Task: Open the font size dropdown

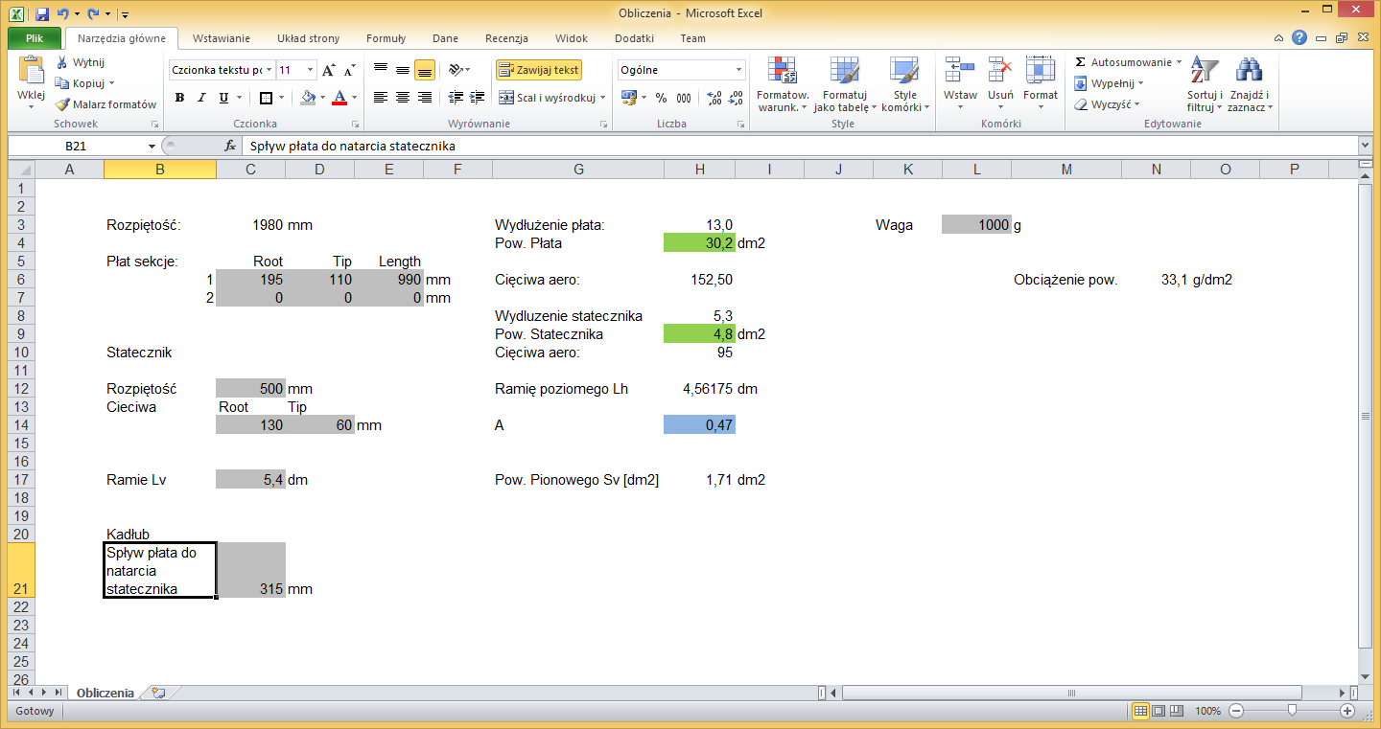Action: pos(310,70)
